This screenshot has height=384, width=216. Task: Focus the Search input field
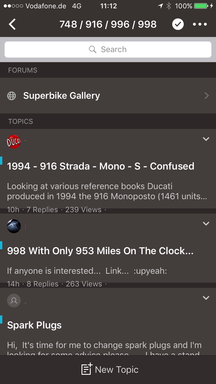108,50
